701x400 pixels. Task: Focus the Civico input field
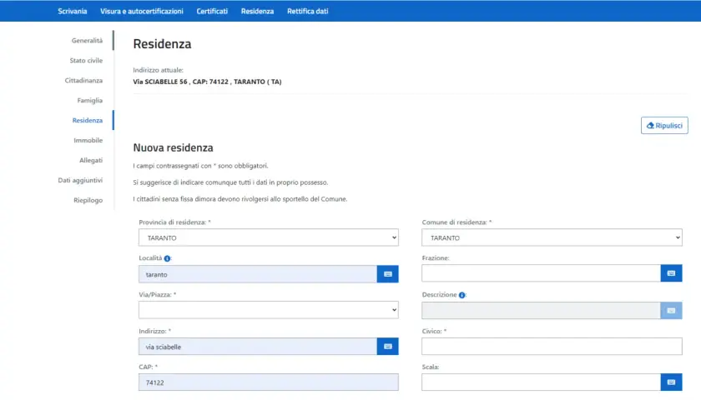(x=552, y=347)
